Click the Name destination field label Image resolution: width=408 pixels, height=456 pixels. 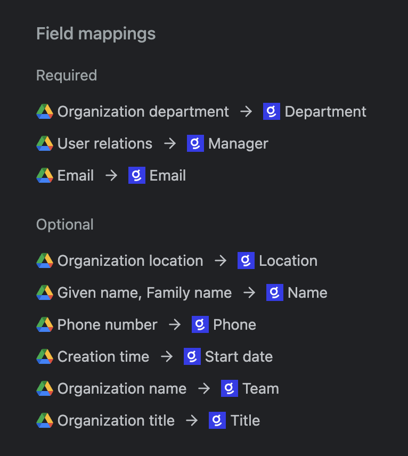(x=307, y=293)
